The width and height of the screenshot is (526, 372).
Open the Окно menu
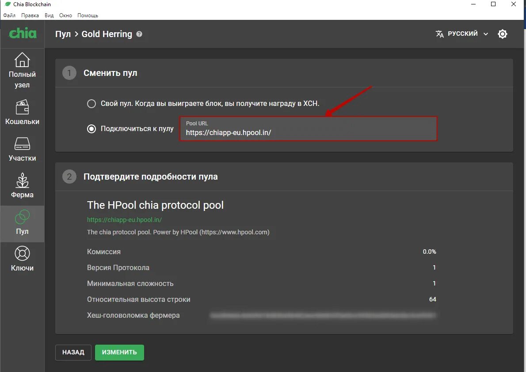(x=65, y=15)
